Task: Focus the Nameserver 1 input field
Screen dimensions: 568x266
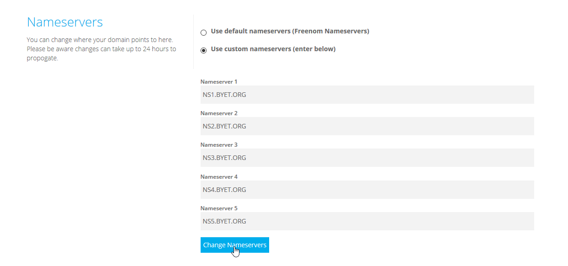Action: [x=367, y=95]
